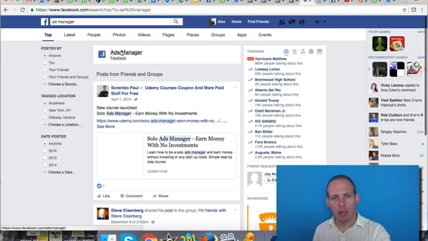Open the messages icon in header

click(x=292, y=22)
